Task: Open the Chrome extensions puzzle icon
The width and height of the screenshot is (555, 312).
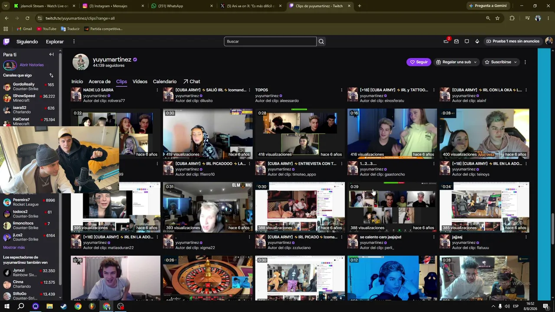Action: [x=512, y=18]
